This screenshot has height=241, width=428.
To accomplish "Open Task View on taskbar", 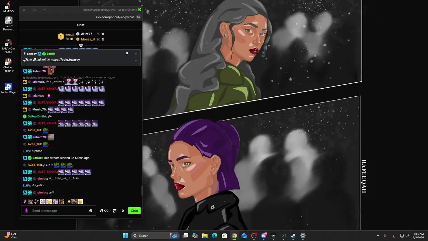I will click(186, 236).
